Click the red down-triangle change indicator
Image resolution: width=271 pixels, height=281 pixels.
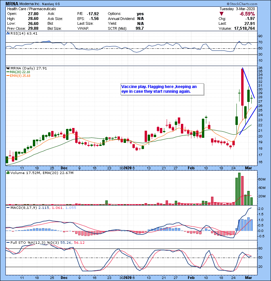222,14
